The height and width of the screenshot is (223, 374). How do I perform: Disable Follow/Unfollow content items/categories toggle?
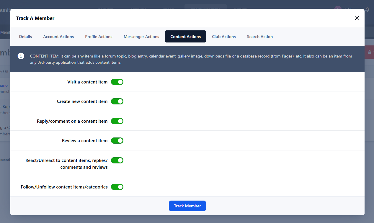(x=117, y=187)
